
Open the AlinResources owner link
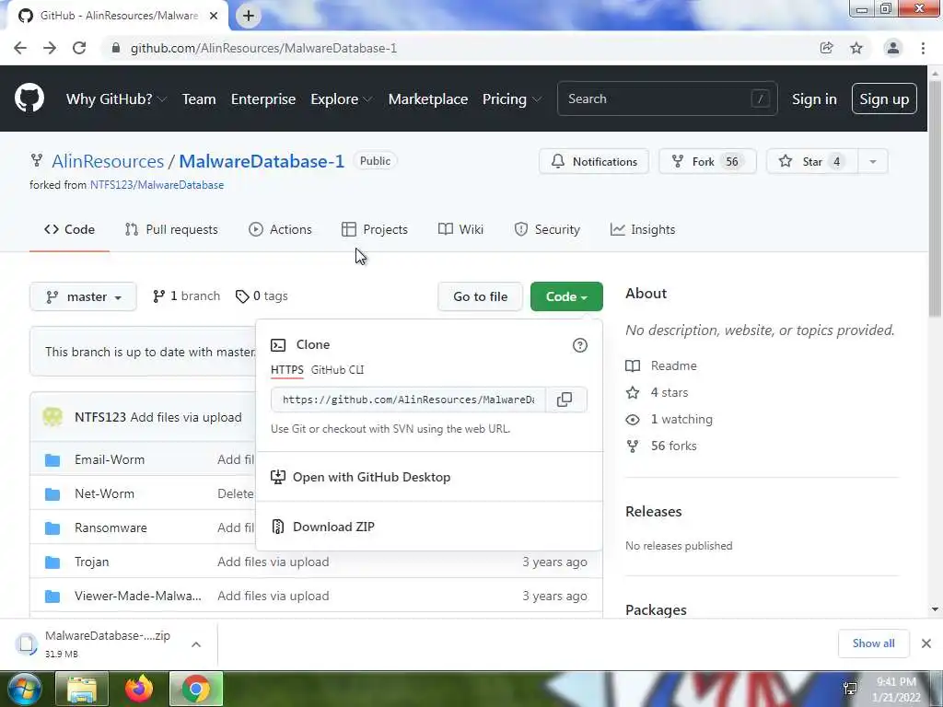point(108,161)
